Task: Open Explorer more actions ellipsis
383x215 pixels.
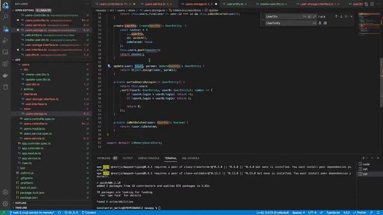Action: pyautogui.click(x=87, y=4)
